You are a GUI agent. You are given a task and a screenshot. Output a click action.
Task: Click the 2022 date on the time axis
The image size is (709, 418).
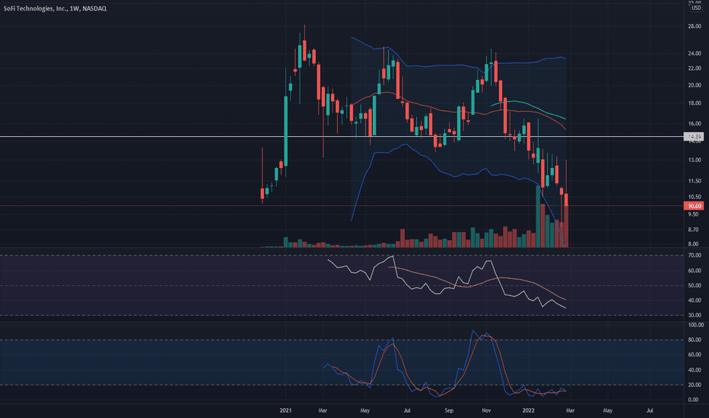click(x=528, y=410)
